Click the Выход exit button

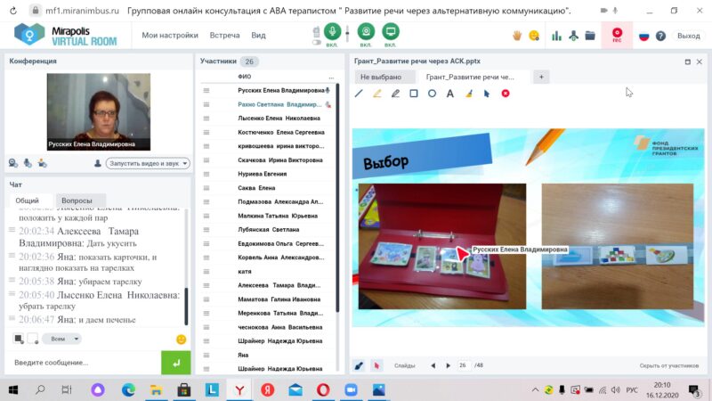tap(688, 36)
